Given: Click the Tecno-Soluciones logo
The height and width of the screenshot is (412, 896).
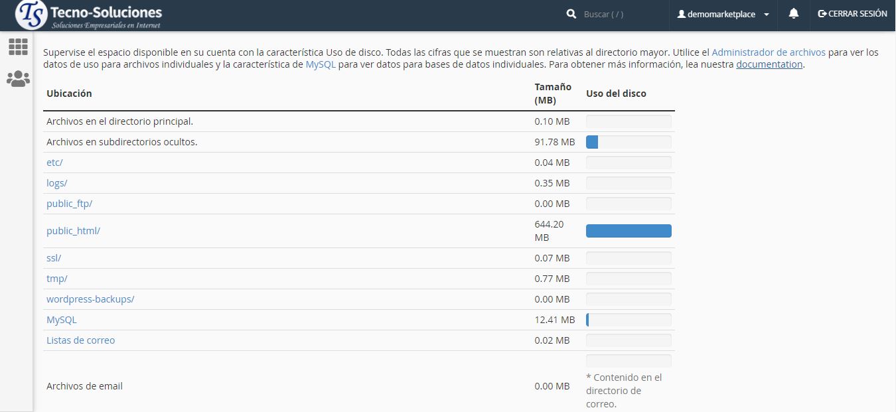Looking at the screenshot, I should click(x=90, y=15).
